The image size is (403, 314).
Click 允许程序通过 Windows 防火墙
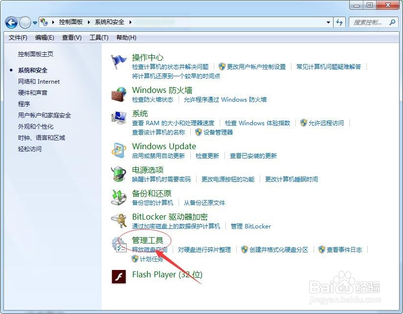pos(225,99)
